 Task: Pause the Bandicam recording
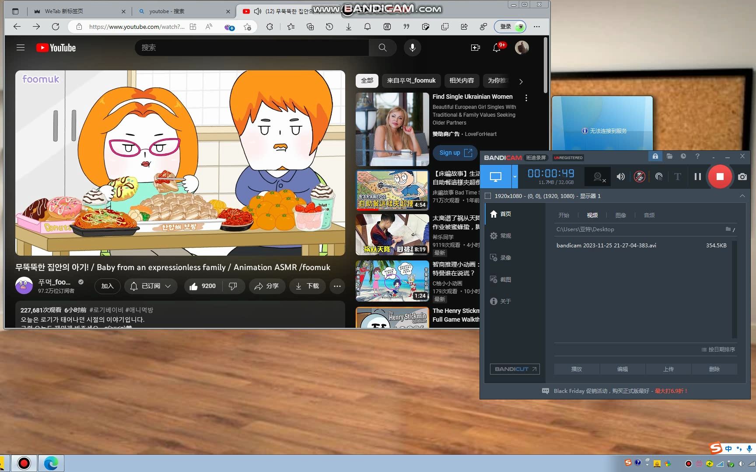click(697, 177)
